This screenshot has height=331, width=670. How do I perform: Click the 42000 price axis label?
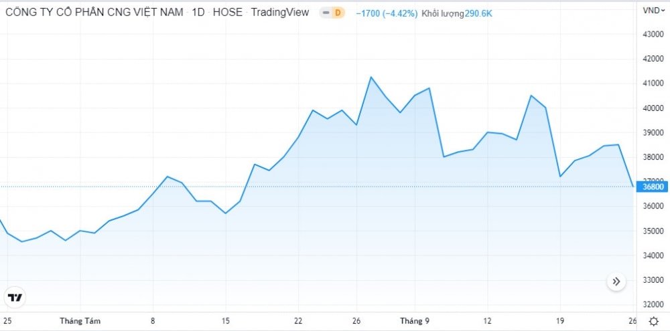[x=653, y=58]
